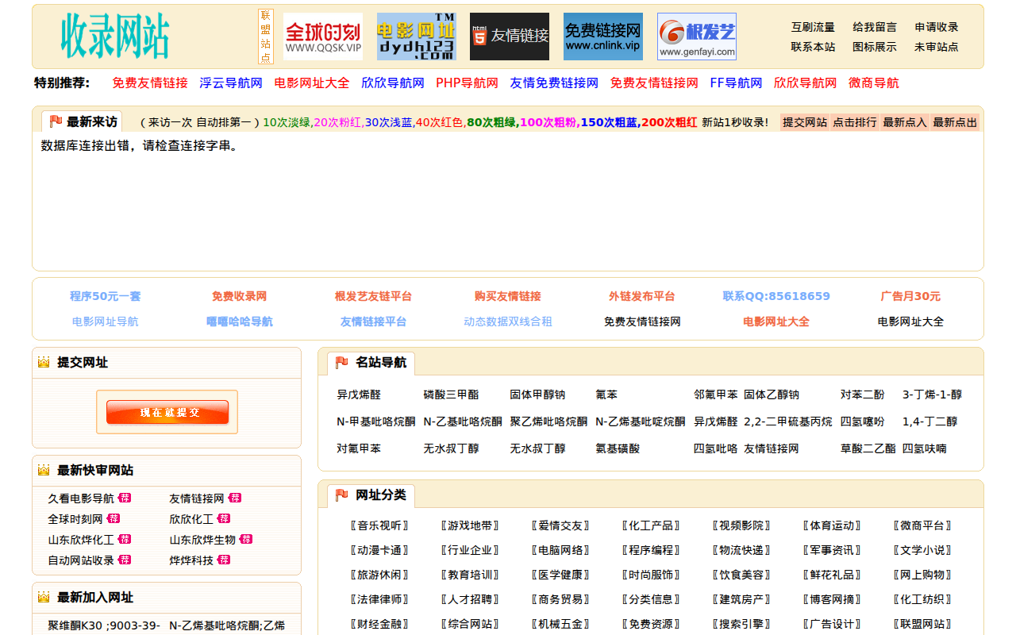Click the flag icon beside 名站导航
The image size is (1016, 635).
[342, 363]
